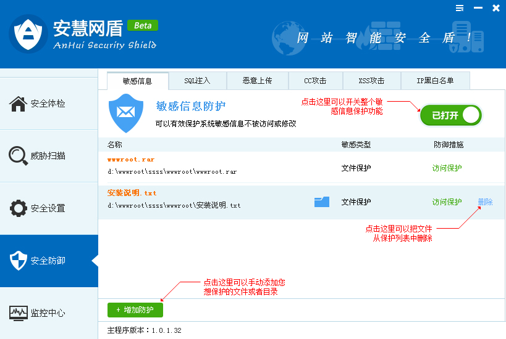The image size is (506, 339).
Task: Go to the XSS攻击 tab
Action: pyautogui.click(x=371, y=81)
